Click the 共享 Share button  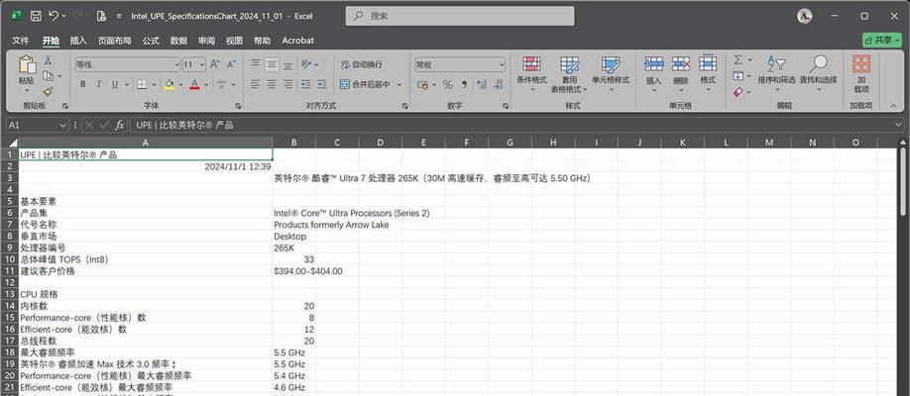coord(882,40)
